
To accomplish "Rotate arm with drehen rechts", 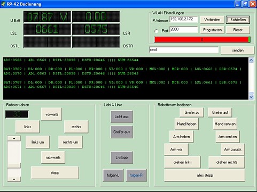I will pos(227,162).
